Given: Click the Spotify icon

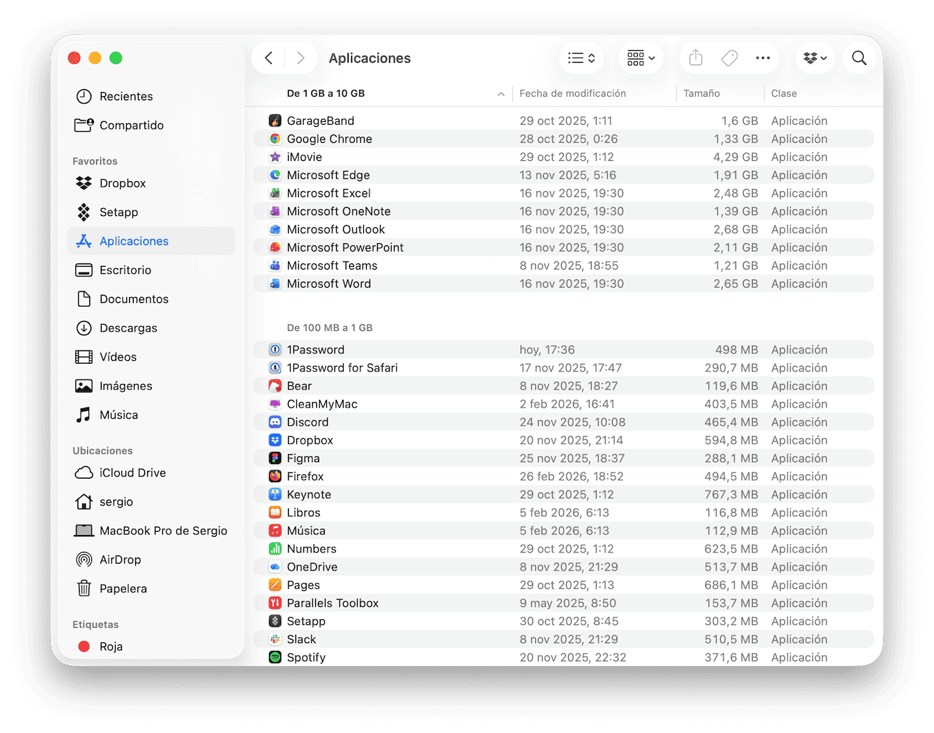Looking at the screenshot, I should pos(275,658).
